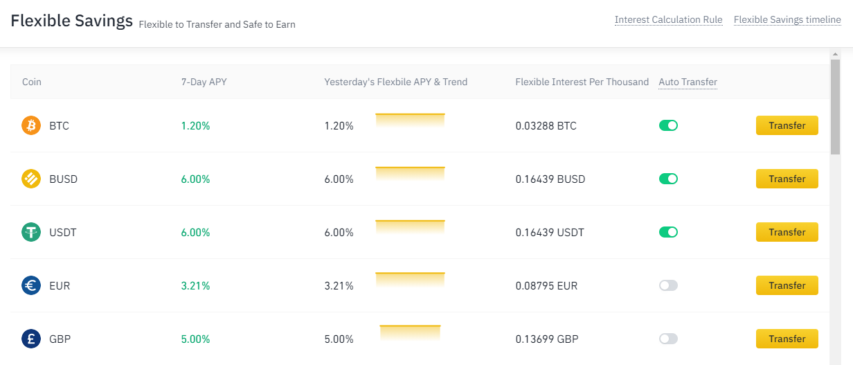The height and width of the screenshot is (365, 853).
Task: Open the Flexible Savings timeline link
Action: click(x=787, y=19)
